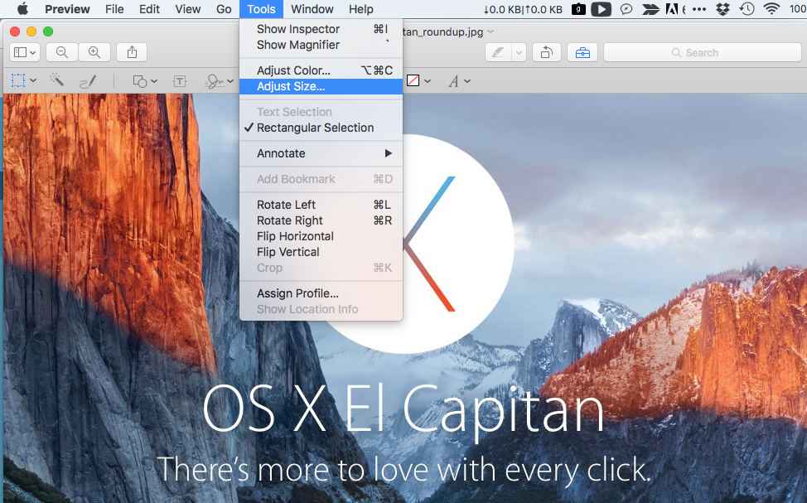The height and width of the screenshot is (503, 807).
Task: Toggle the Markup Toolbar toolbox button
Action: 582,52
